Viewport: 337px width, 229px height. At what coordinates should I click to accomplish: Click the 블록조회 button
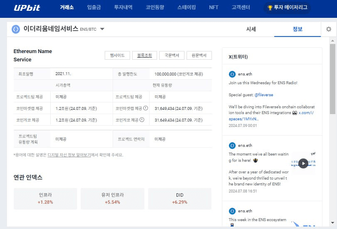click(x=144, y=56)
